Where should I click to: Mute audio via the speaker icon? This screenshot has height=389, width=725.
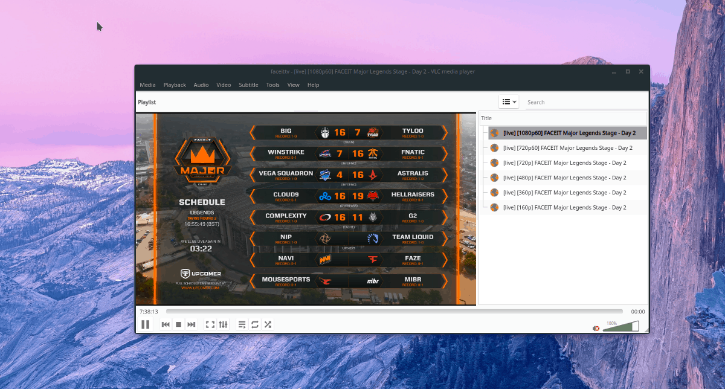[x=595, y=327]
